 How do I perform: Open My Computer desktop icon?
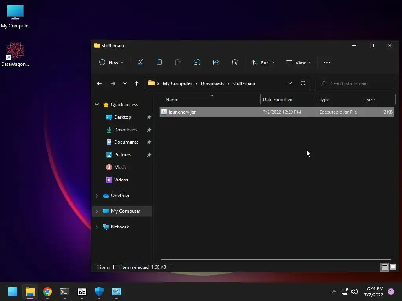[x=15, y=16]
